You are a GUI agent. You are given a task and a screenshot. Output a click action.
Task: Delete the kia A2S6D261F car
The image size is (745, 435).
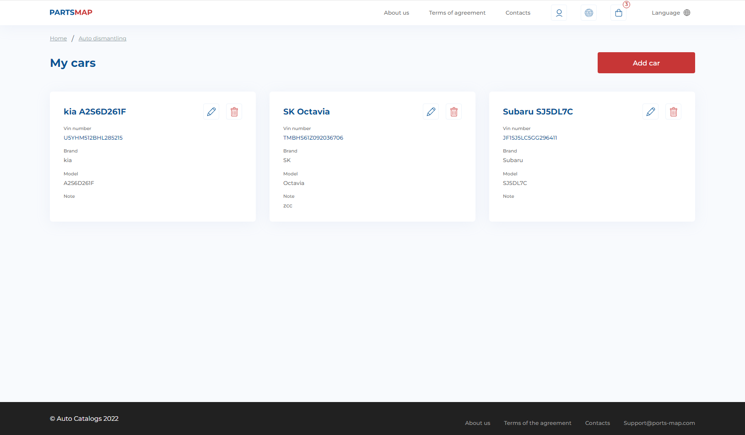coord(234,112)
